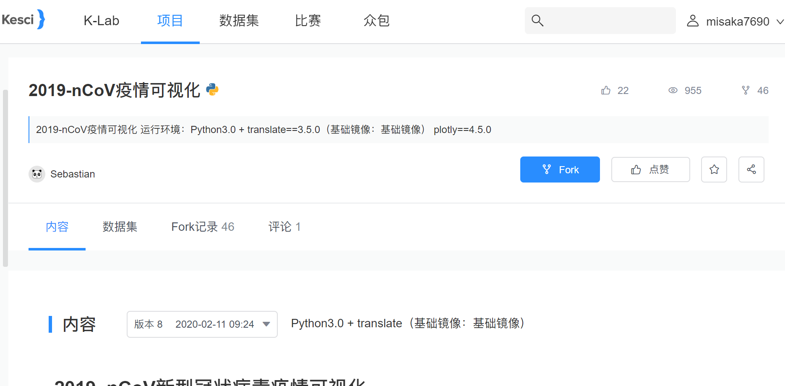Click the version dropdown arrow
The image size is (785, 386).
[x=266, y=324]
